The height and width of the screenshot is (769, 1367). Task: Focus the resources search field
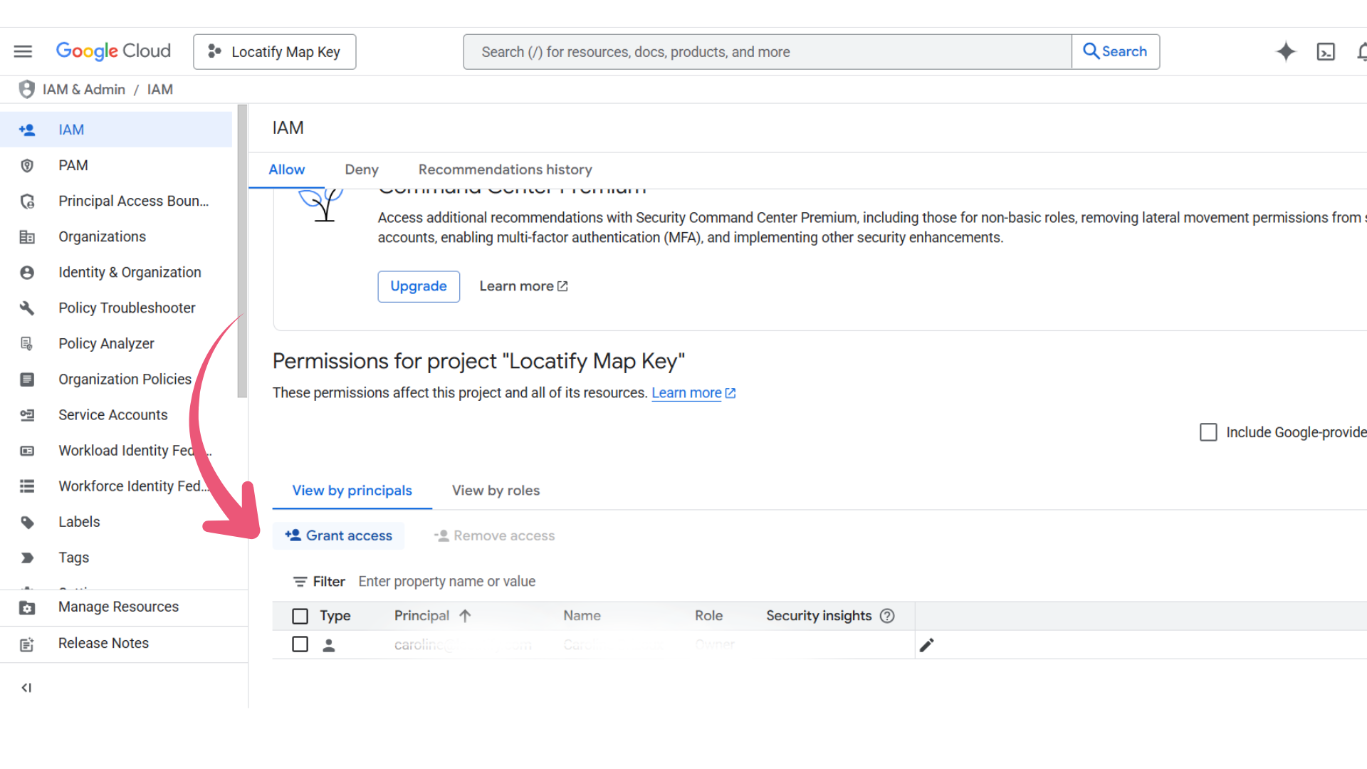pyautogui.click(x=768, y=51)
